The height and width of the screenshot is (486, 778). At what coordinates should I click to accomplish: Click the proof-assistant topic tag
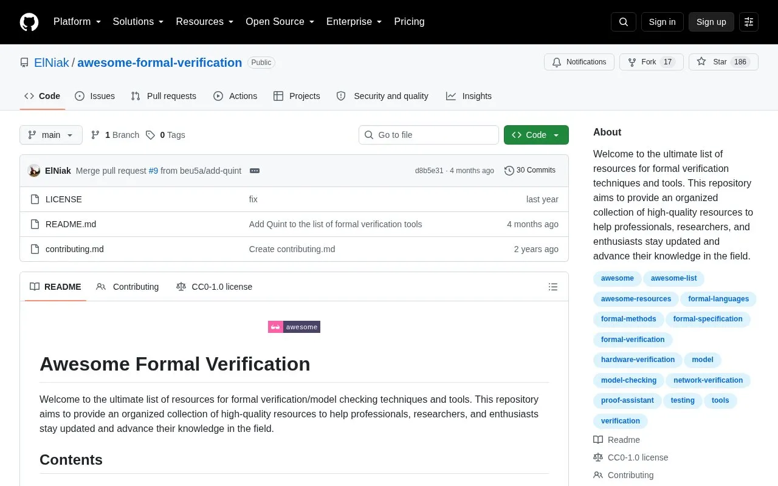pyautogui.click(x=627, y=400)
